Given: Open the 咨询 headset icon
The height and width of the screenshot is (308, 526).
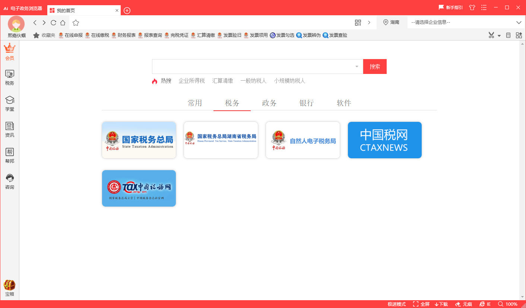Looking at the screenshot, I should (x=10, y=182).
